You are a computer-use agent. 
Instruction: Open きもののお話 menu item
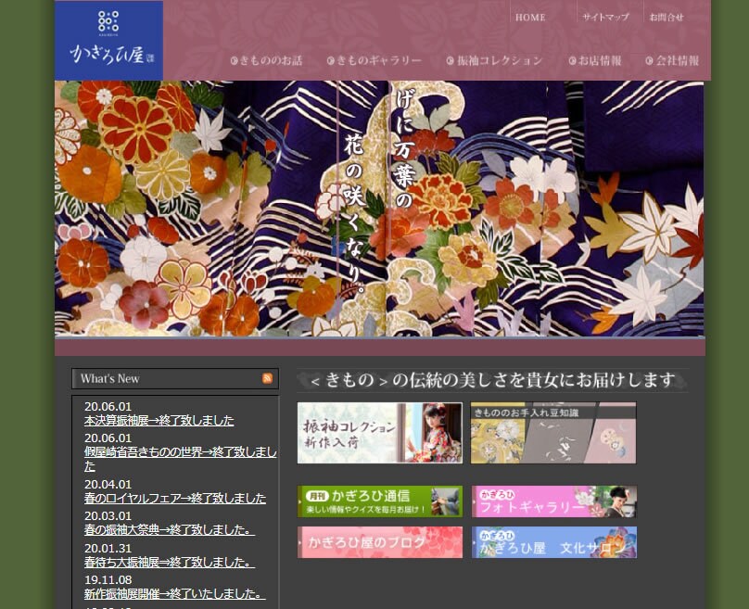click(x=266, y=60)
